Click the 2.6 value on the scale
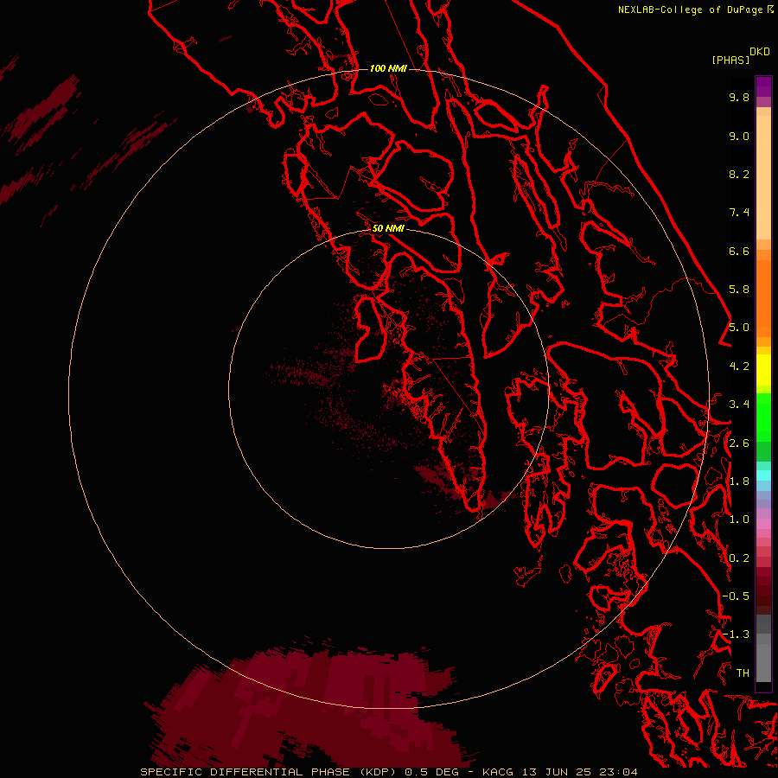778x778 pixels. (x=739, y=443)
